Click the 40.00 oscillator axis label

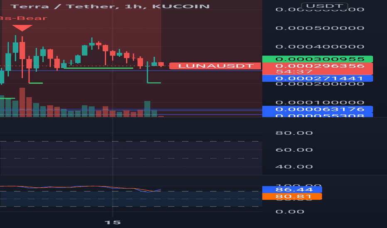click(x=294, y=167)
